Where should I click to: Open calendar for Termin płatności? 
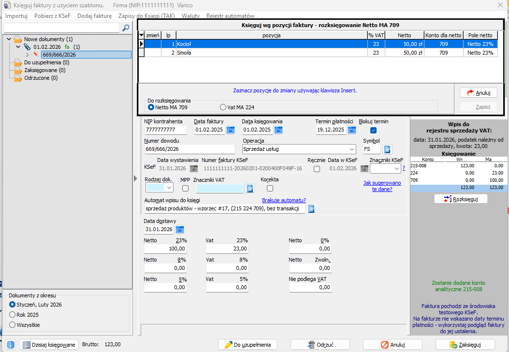[352, 130]
